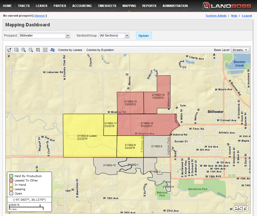Click the Logout link
The height and width of the screenshot is (216, 257).
(x=247, y=16)
